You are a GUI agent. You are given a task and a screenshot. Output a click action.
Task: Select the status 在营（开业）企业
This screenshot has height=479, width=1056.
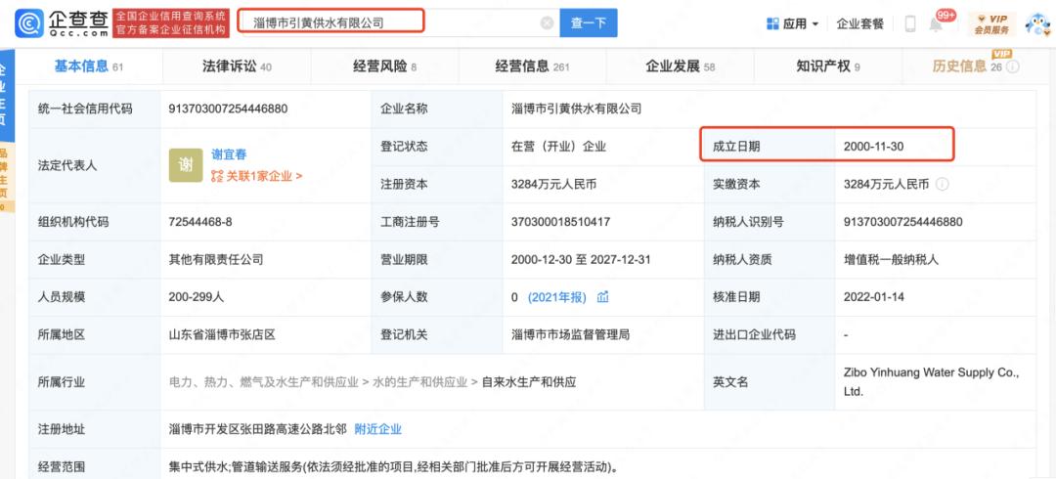(x=558, y=147)
